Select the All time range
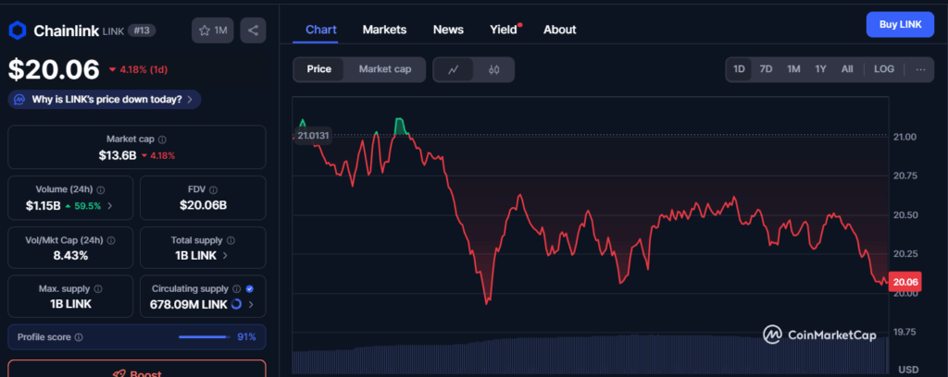948x377 pixels. [847, 69]
